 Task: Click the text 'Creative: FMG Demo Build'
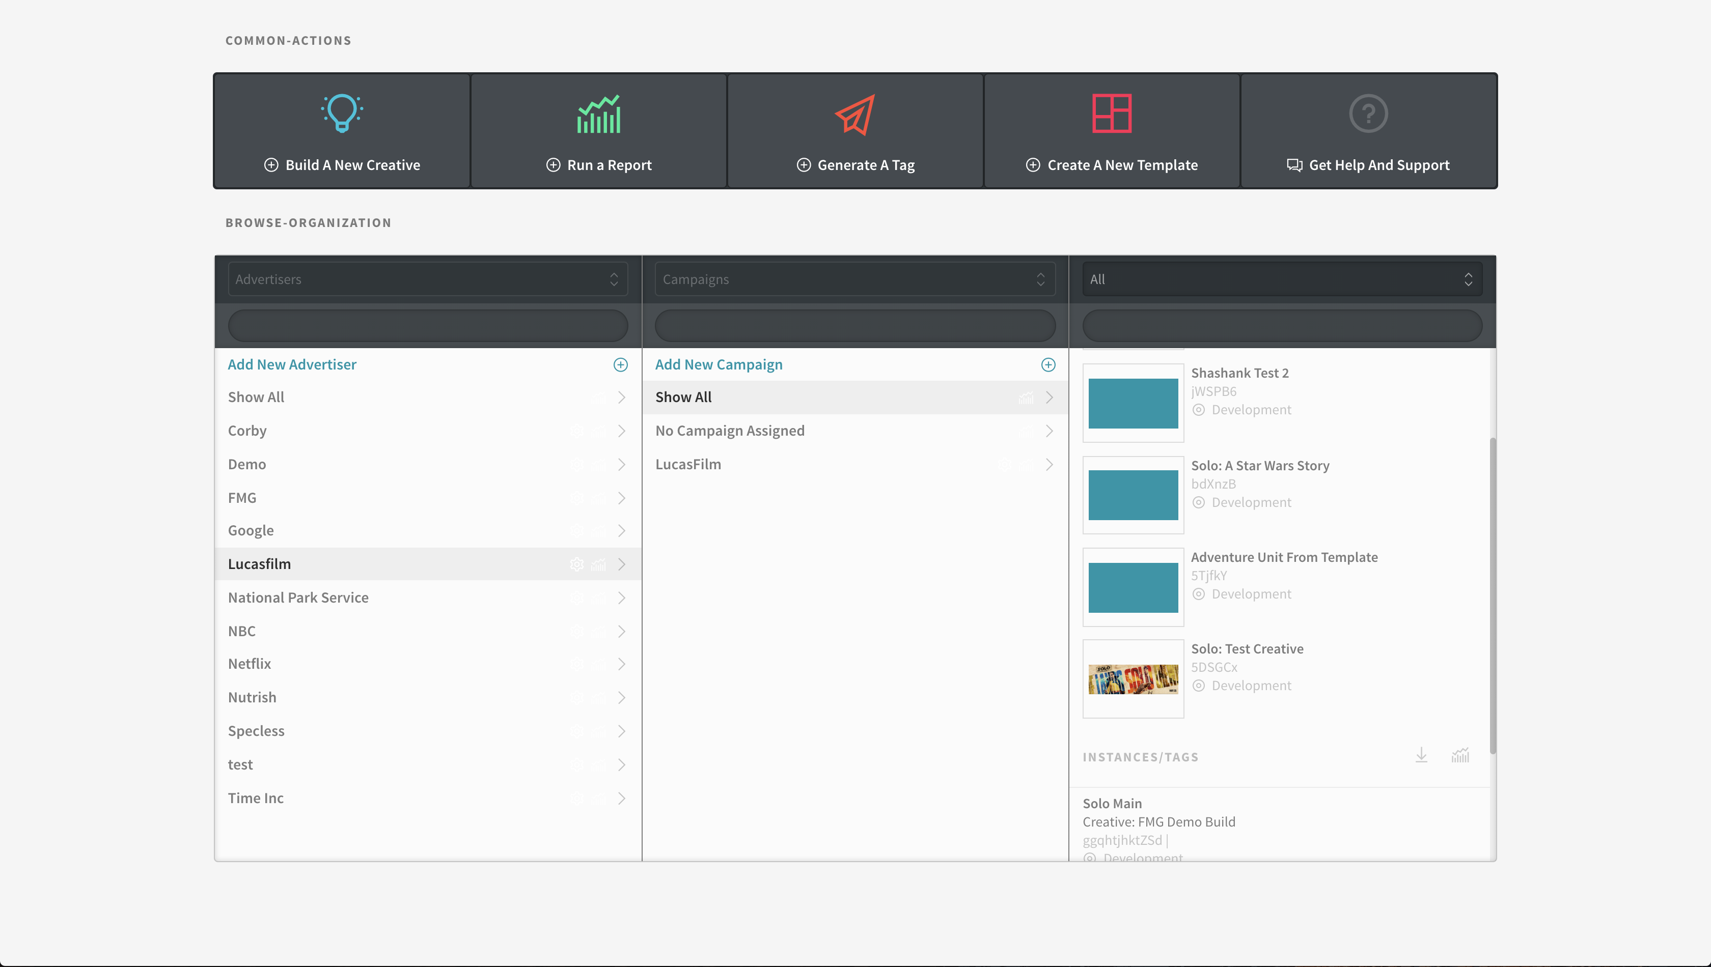coord(1159,822)
